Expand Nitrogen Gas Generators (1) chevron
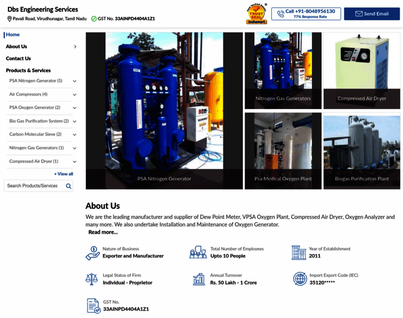 pos(75,148)
